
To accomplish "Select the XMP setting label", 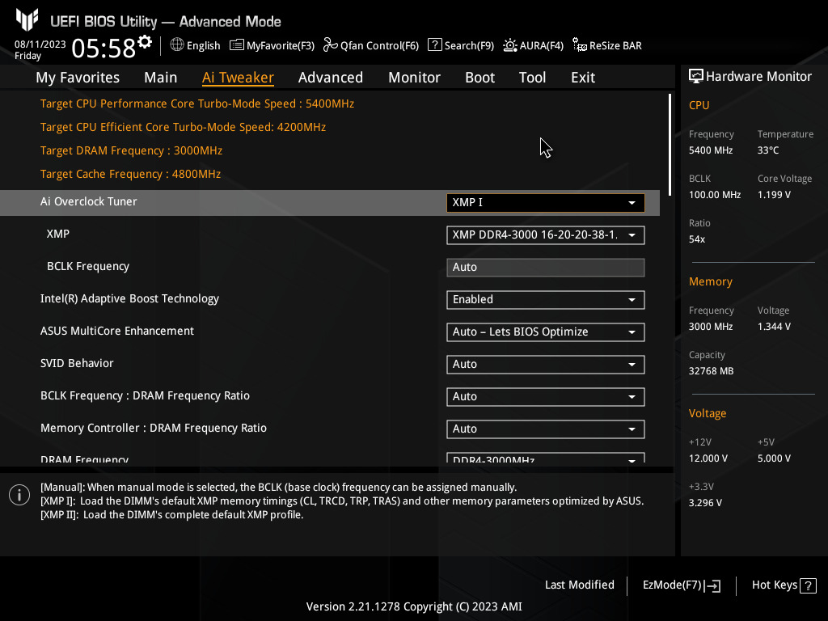I will (x=58, y=234).
